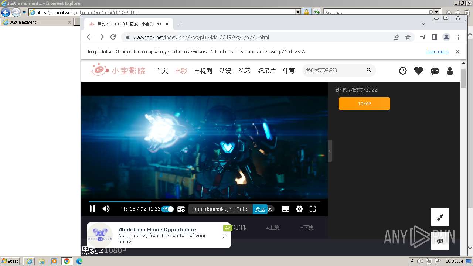473x266 pixels.
Task: Open watch history clock icon
Action: (403, 71)
